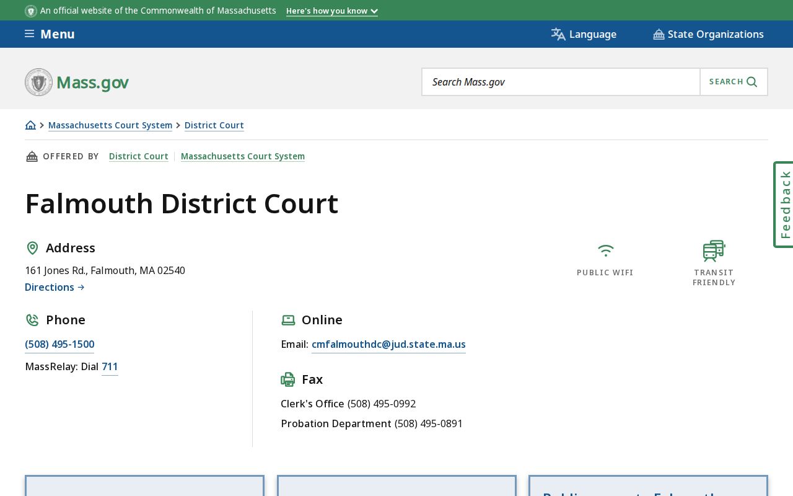Click Clerk's Office fax number text
793x496 pixels.
point(381,404)
